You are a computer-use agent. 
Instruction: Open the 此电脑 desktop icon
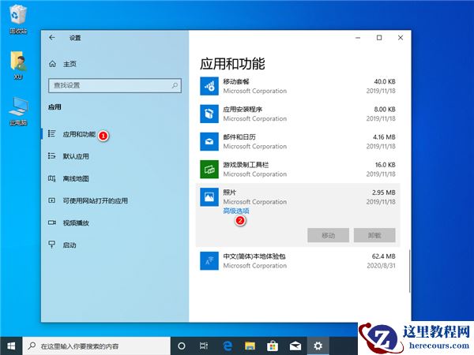click(x=18, y=111)
